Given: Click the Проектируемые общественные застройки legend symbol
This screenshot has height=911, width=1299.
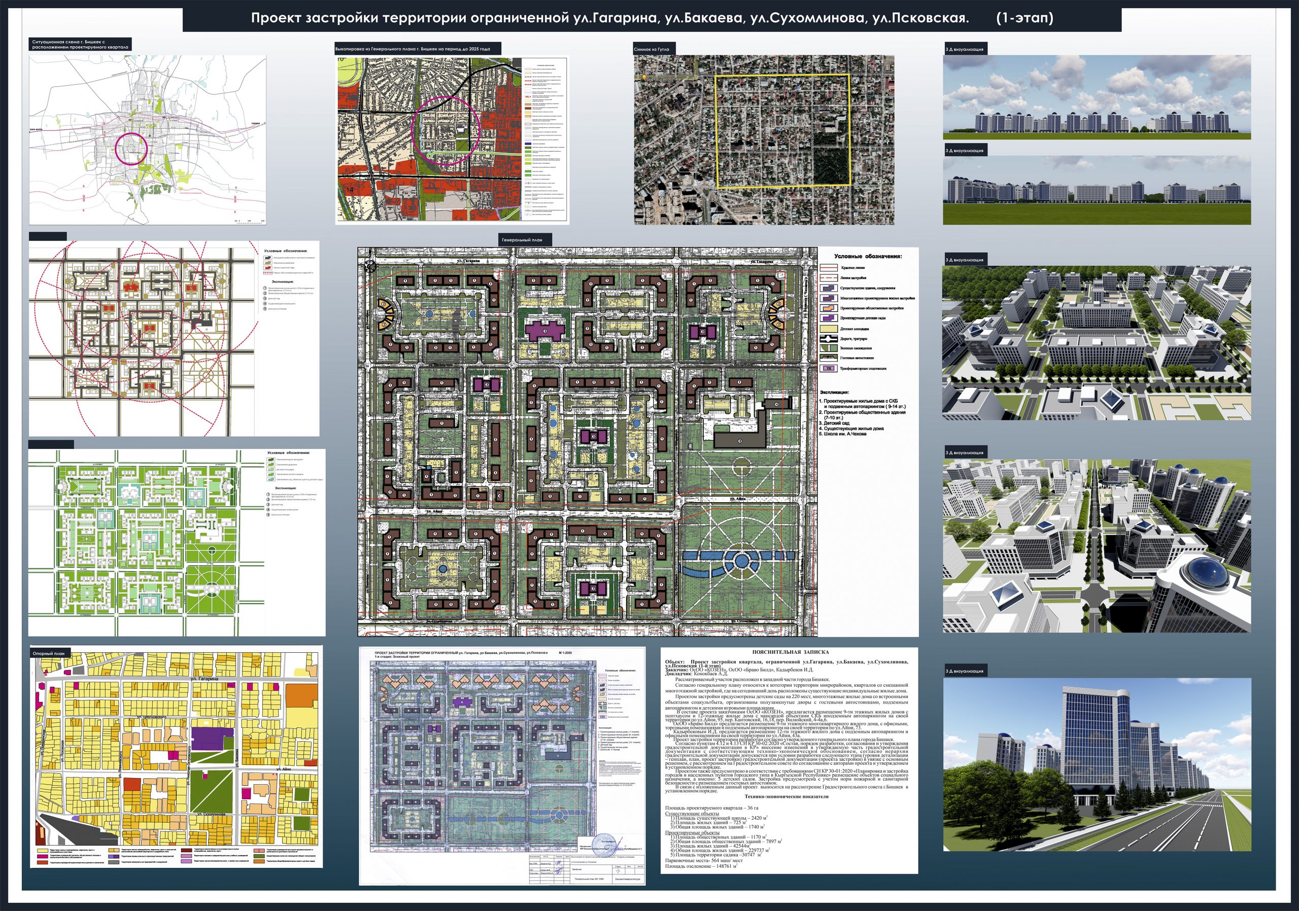Looking at the screenshot, I should tap(828, 308).
